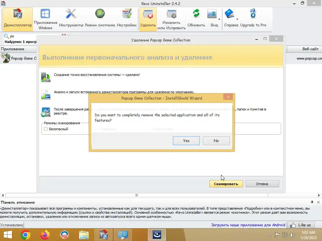
Task: Open the Деинсталлятор toolbar section
Action: point(18,19)
